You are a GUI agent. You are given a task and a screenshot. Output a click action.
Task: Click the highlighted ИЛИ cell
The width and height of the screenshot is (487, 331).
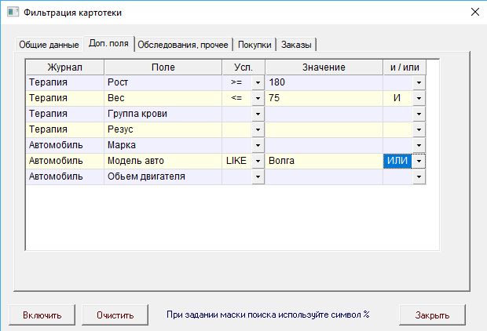[x=397, y=161]
